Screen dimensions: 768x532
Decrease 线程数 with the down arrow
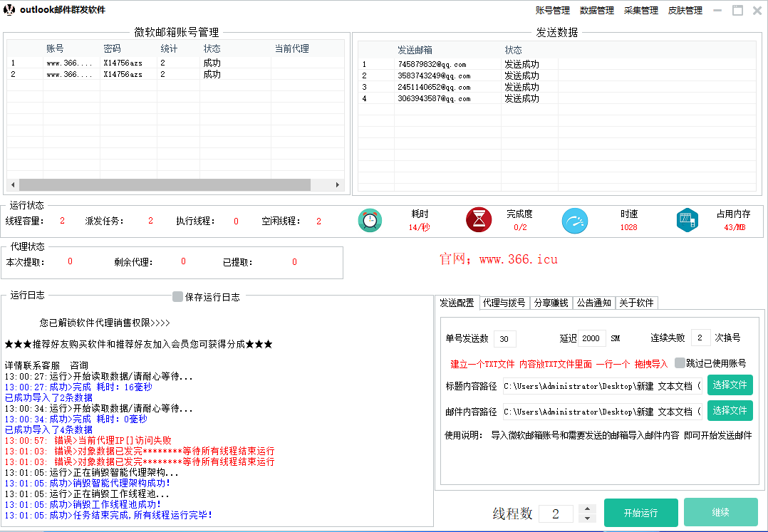(x=587, y=518)
